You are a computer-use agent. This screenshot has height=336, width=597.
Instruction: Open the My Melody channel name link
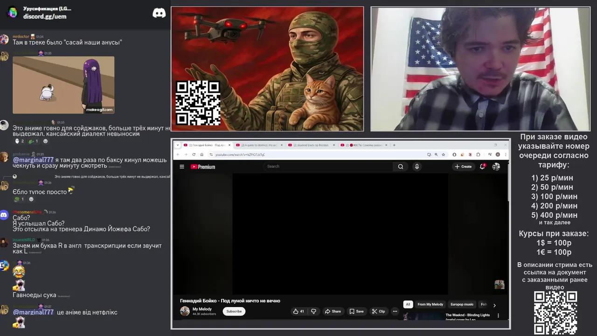coord(202,309)
